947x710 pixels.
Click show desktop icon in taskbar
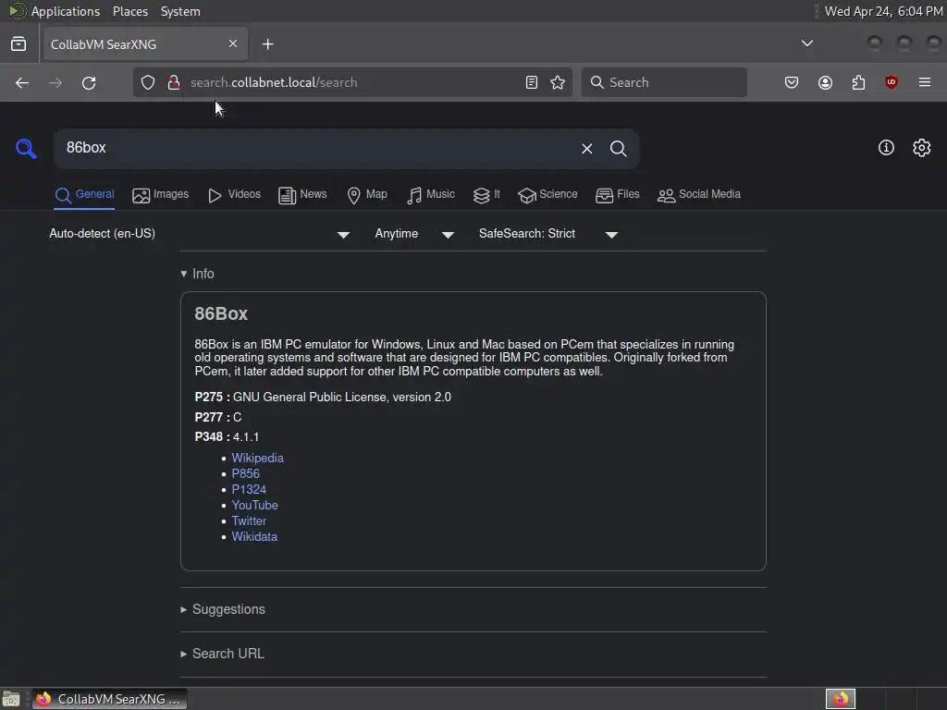pos(11,699)
